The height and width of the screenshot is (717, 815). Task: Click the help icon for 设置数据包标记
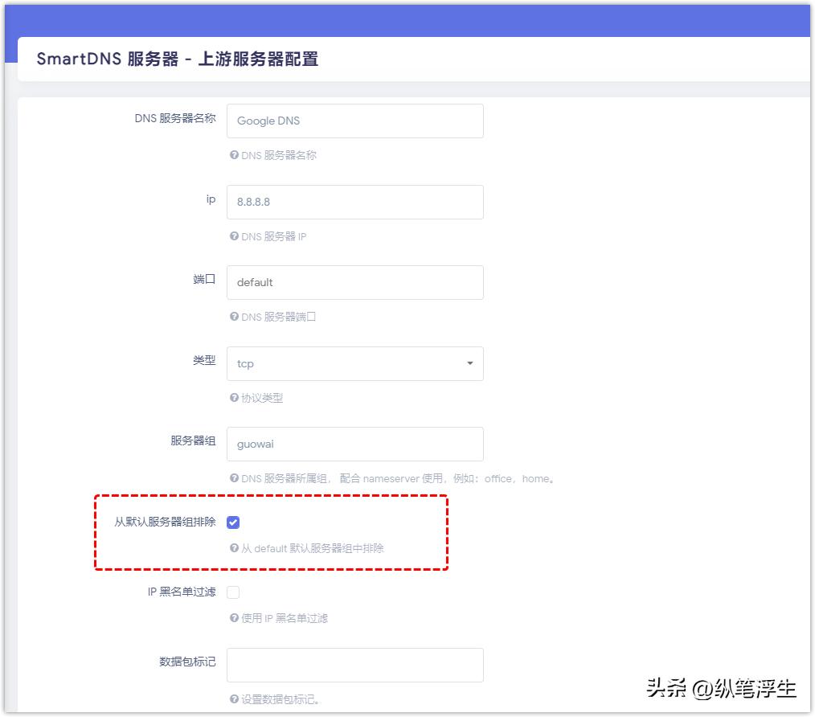click(x=235, y=699)
